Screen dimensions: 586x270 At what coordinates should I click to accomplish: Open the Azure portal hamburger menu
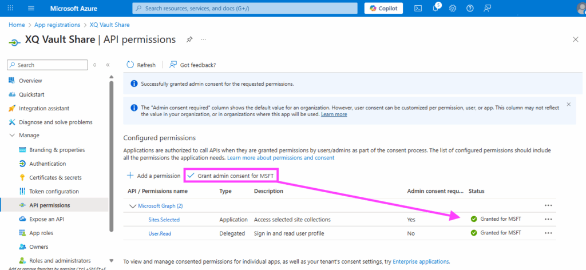pos(31,8)
